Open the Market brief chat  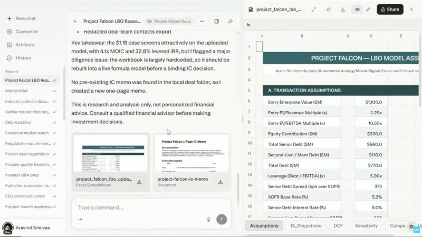coord(31,91)
